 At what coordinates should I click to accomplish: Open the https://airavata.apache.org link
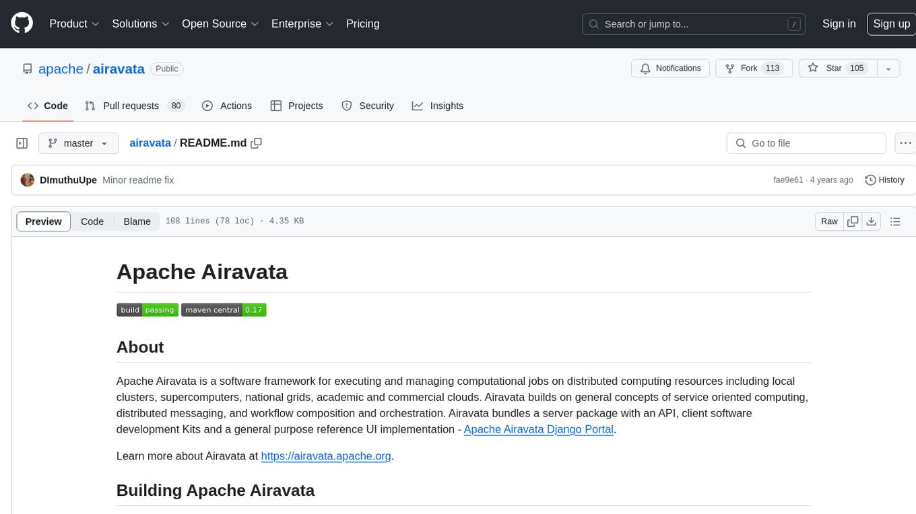(x=326, y=456)
